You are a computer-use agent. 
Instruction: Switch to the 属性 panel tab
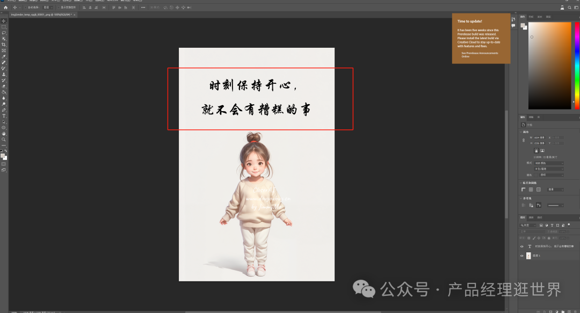coord(523,117)
